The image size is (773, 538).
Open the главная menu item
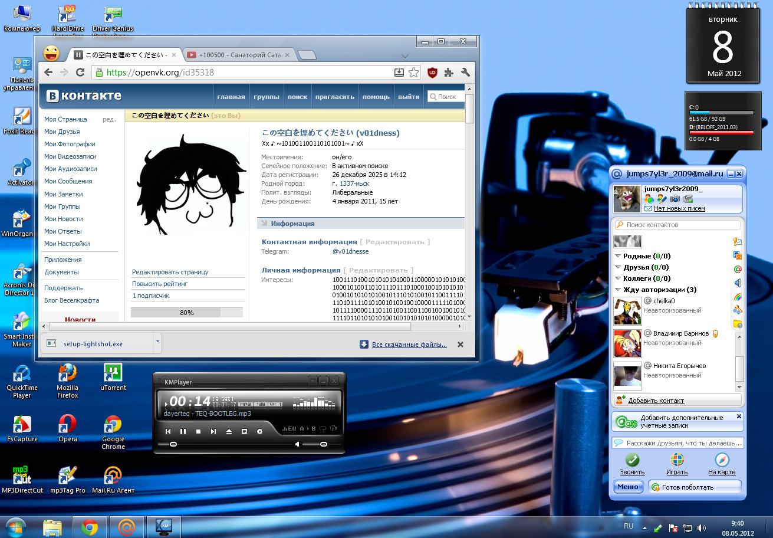point(231,97)
